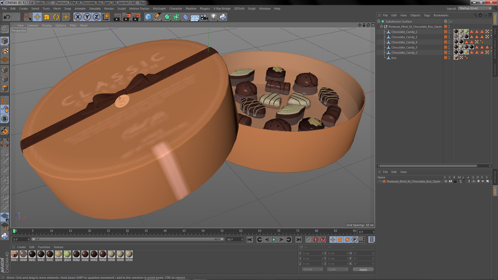Select the Box material swatch

(15, 256)
